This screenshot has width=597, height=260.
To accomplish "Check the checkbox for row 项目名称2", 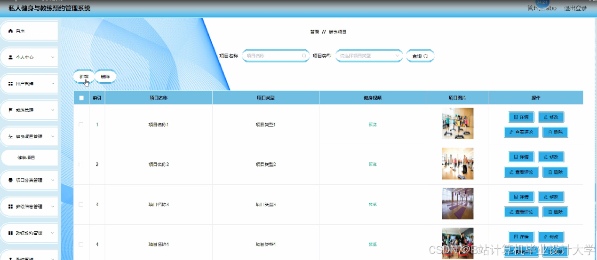I will click(x=81, y=165).
